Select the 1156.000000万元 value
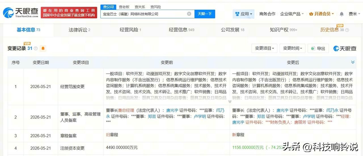The image size is (363, 156). coord(248,148)
